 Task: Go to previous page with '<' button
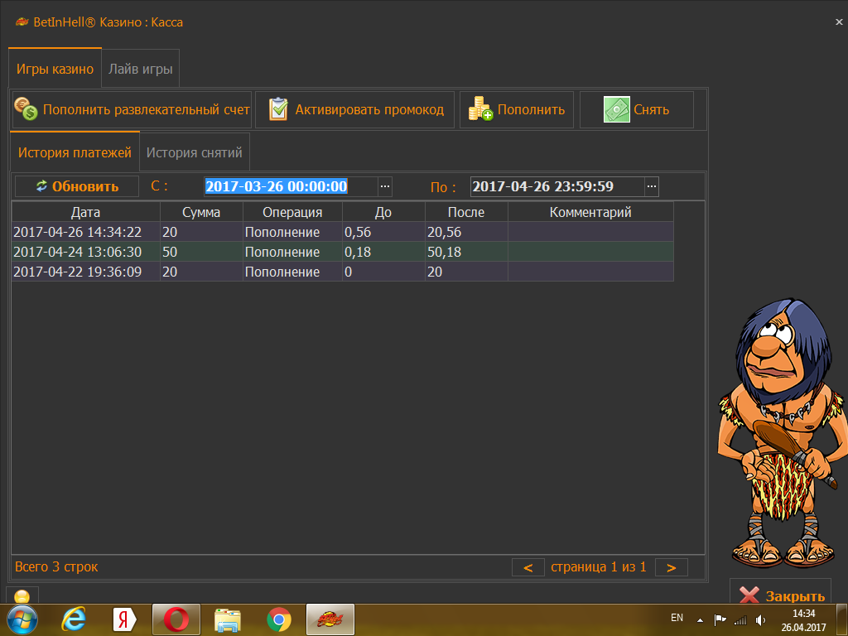click(528, 567)
